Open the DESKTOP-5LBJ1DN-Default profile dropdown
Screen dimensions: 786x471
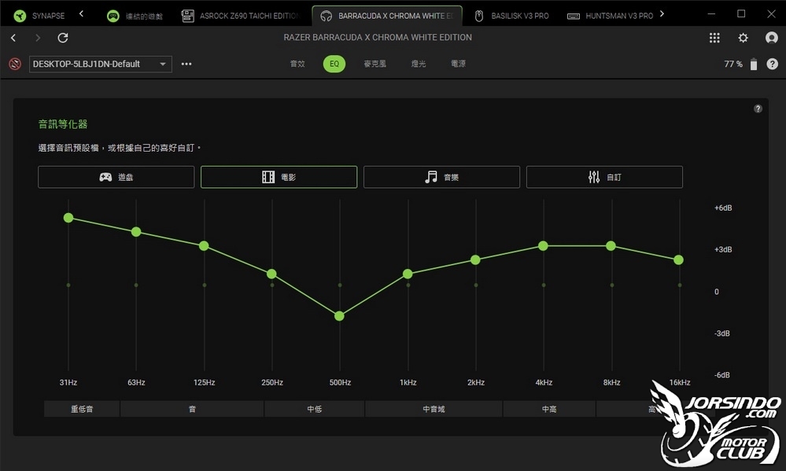tap(100, 64)
